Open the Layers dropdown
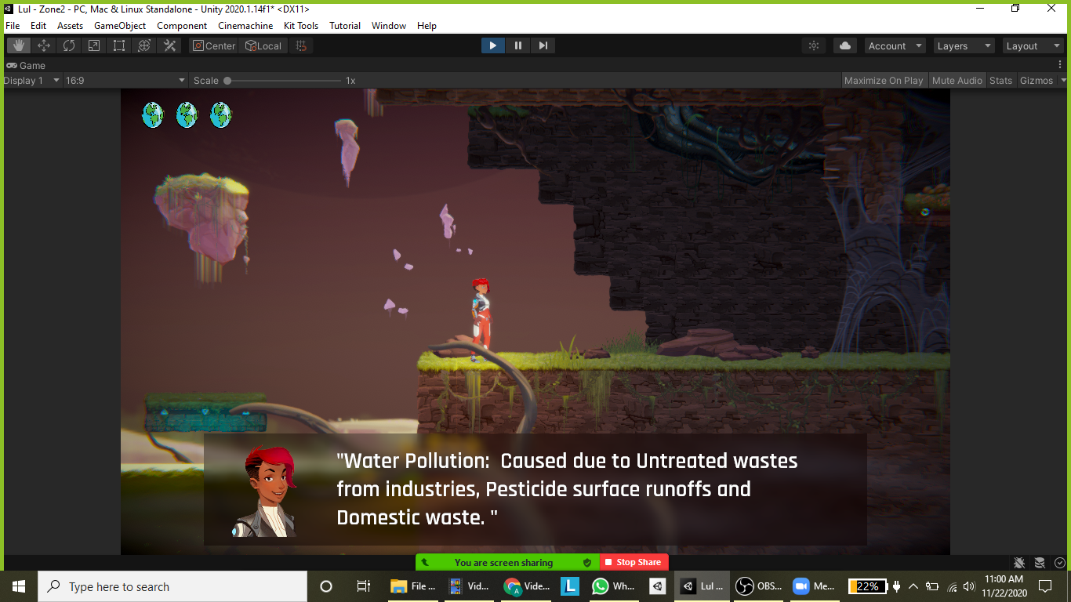The image size is (1071, 602). click(964, 45)
